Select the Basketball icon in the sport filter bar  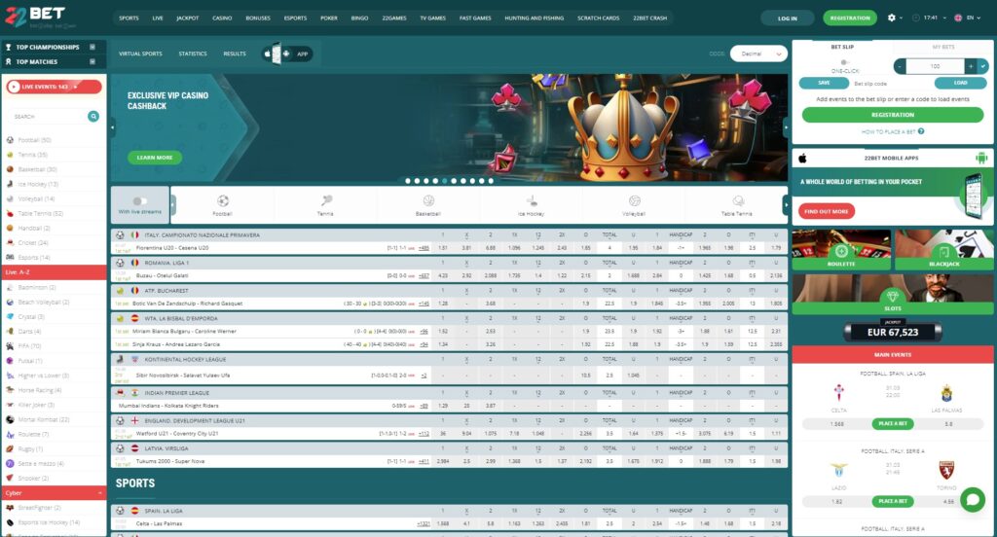point(428,200)
